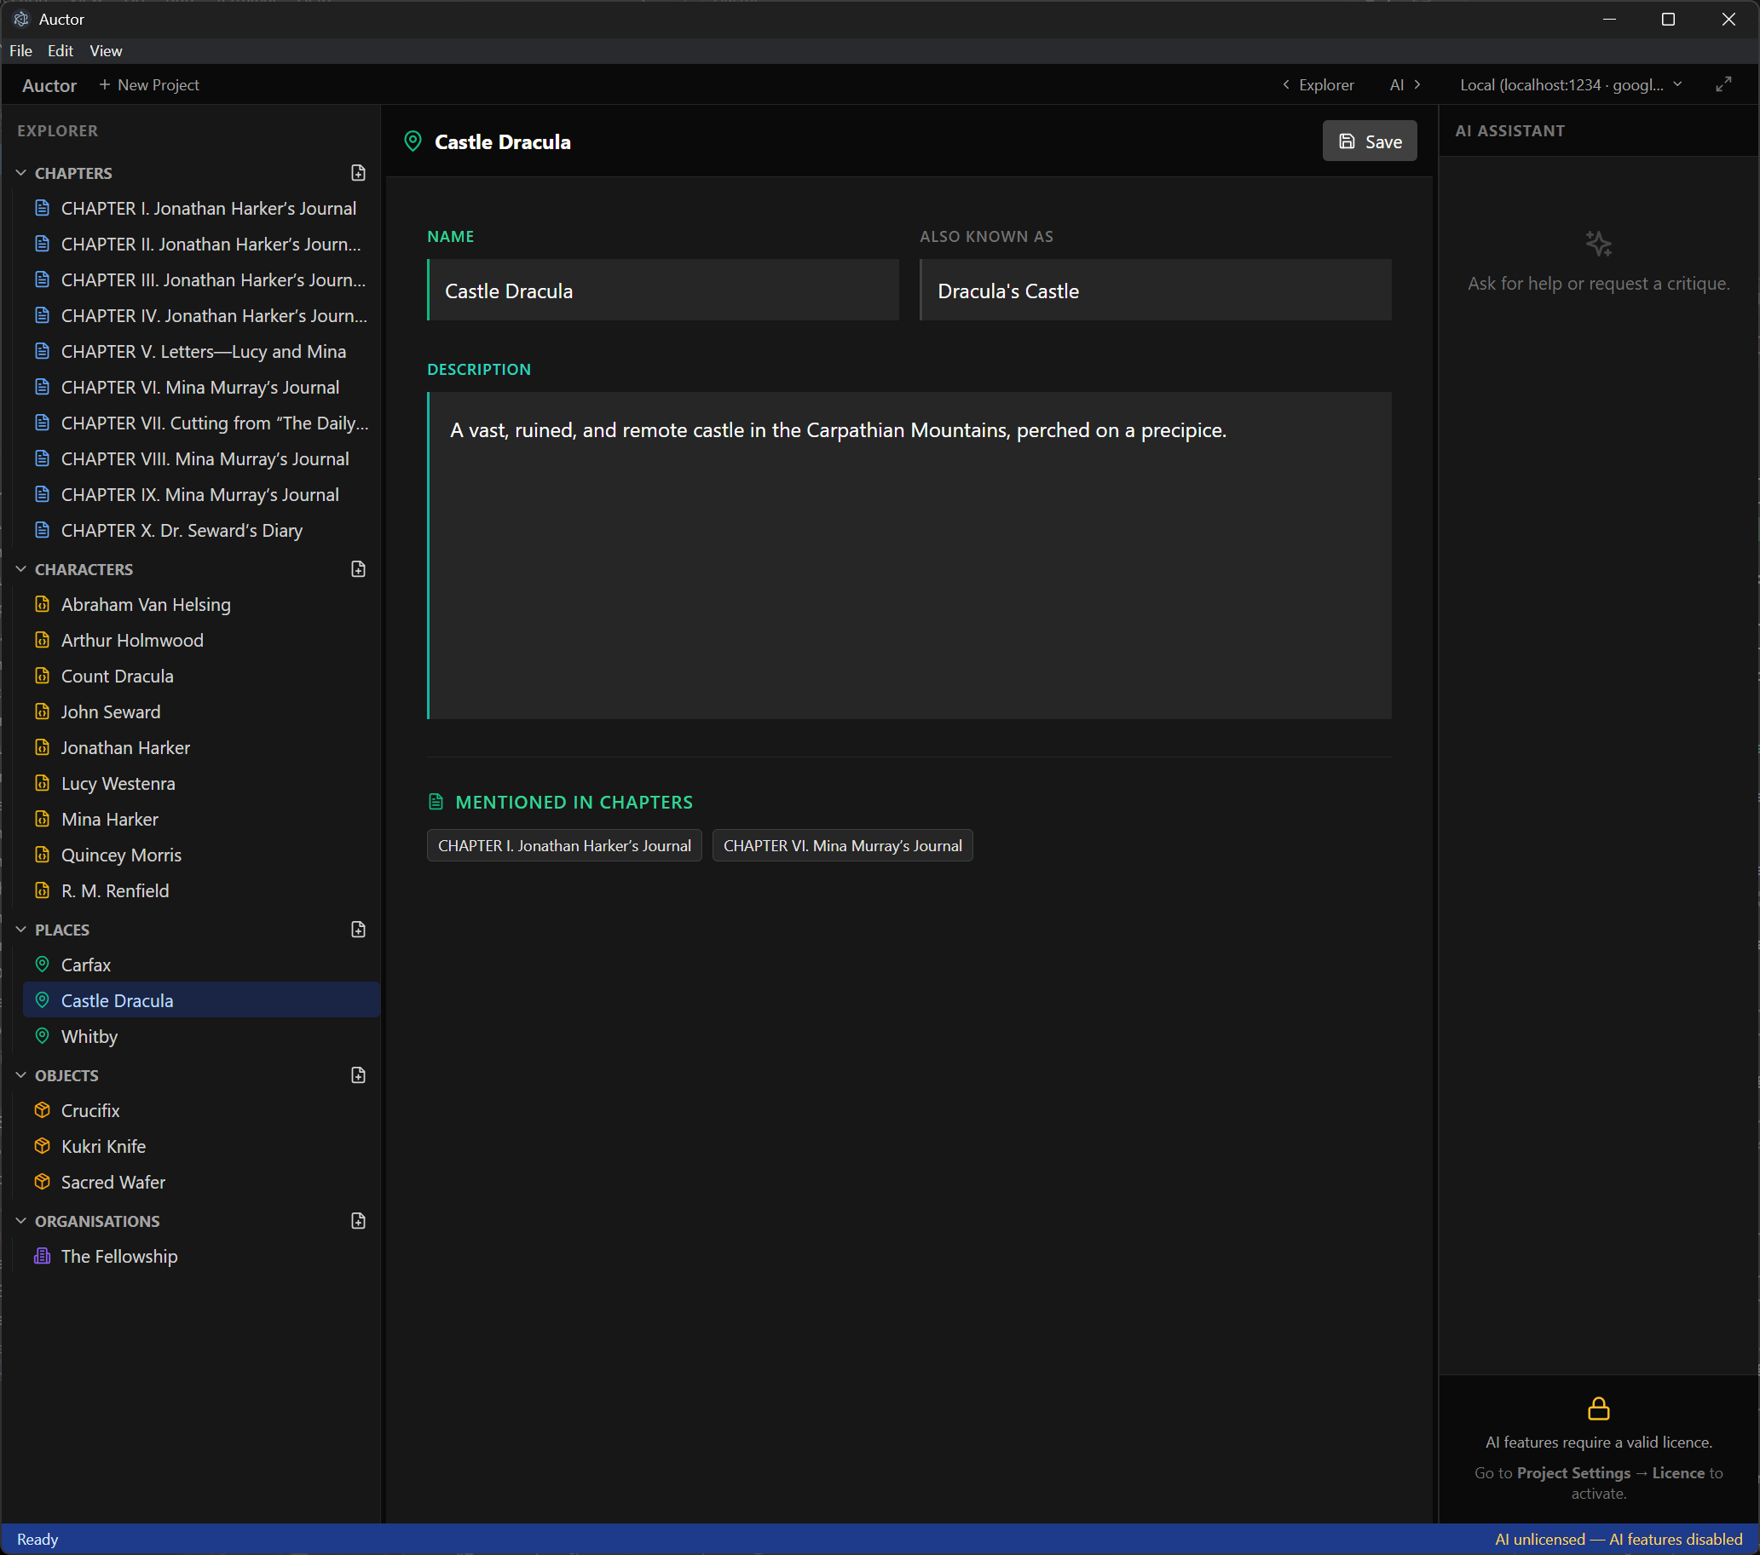The height and width of the screenshot is (1555, 1760).
Task: Open the Local model provider dropdown
Action: pyautogui.click(x=1571, y=84)
